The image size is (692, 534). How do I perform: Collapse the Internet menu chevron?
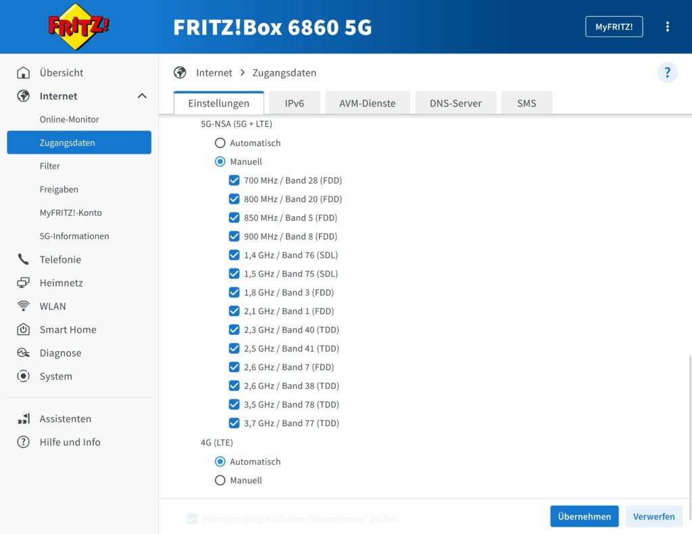tap(141, 96)
